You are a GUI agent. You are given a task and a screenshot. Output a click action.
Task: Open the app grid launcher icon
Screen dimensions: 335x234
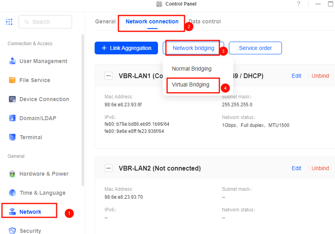tap(9, 21)
